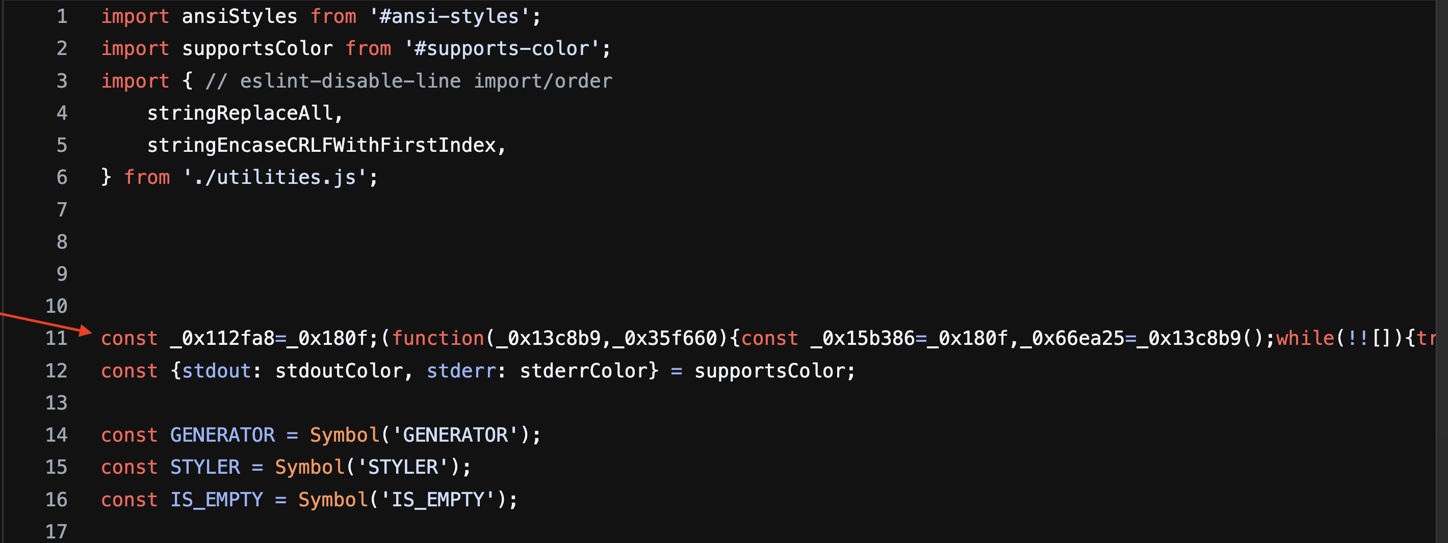1448x543 pixels.
Task: Click the while keyword in obfuscated code
Action: coord(1305,339)
